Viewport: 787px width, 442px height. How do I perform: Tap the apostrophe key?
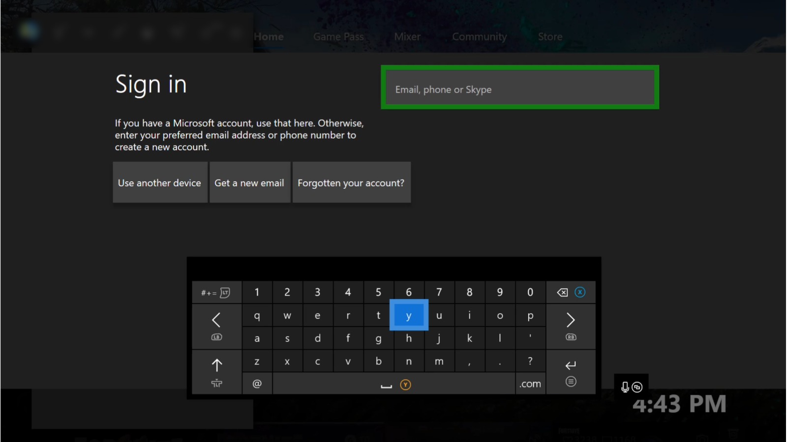(530, 338)
